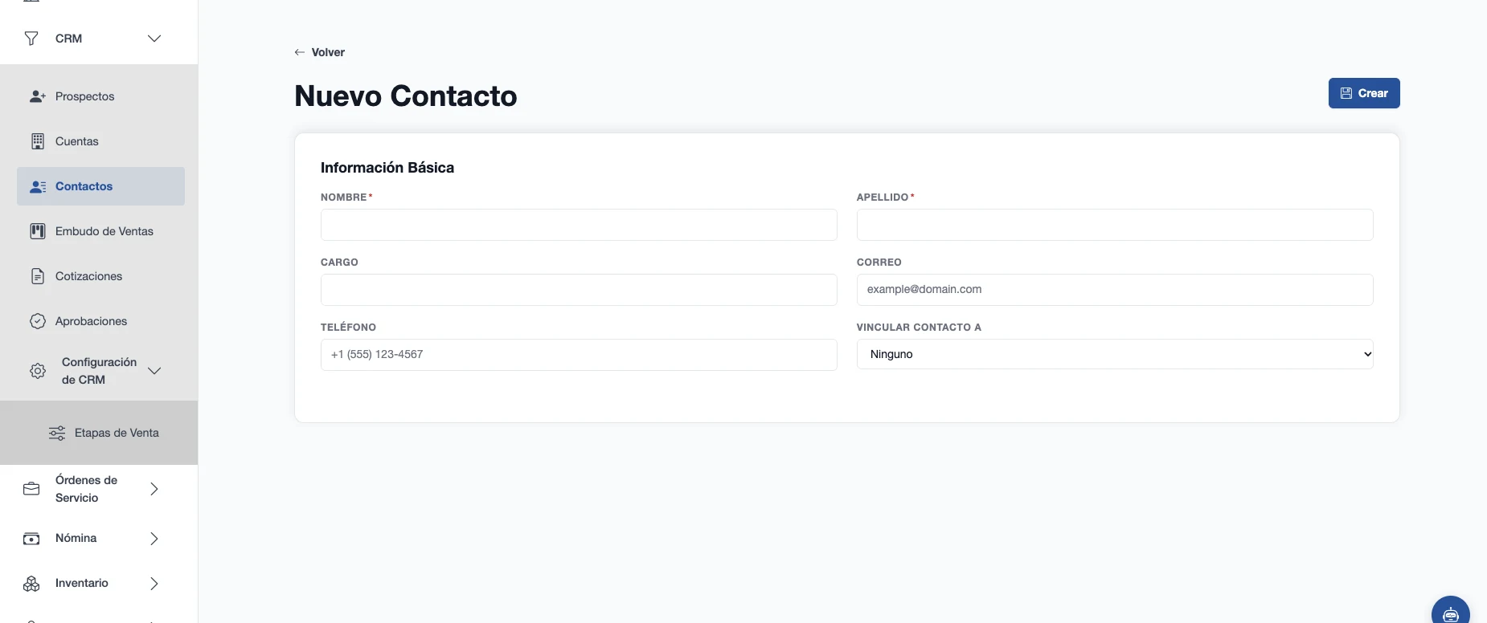Click the Cuentas building icon
This screenshot has height=623, width=1487.
(x=38, y=141)
